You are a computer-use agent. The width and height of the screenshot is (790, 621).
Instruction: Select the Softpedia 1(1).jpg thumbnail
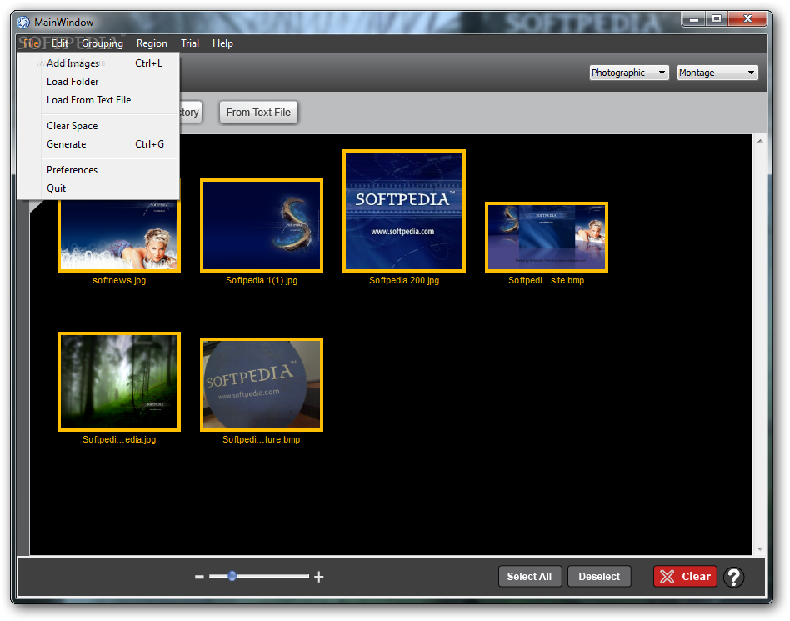[x=262, y=225]
